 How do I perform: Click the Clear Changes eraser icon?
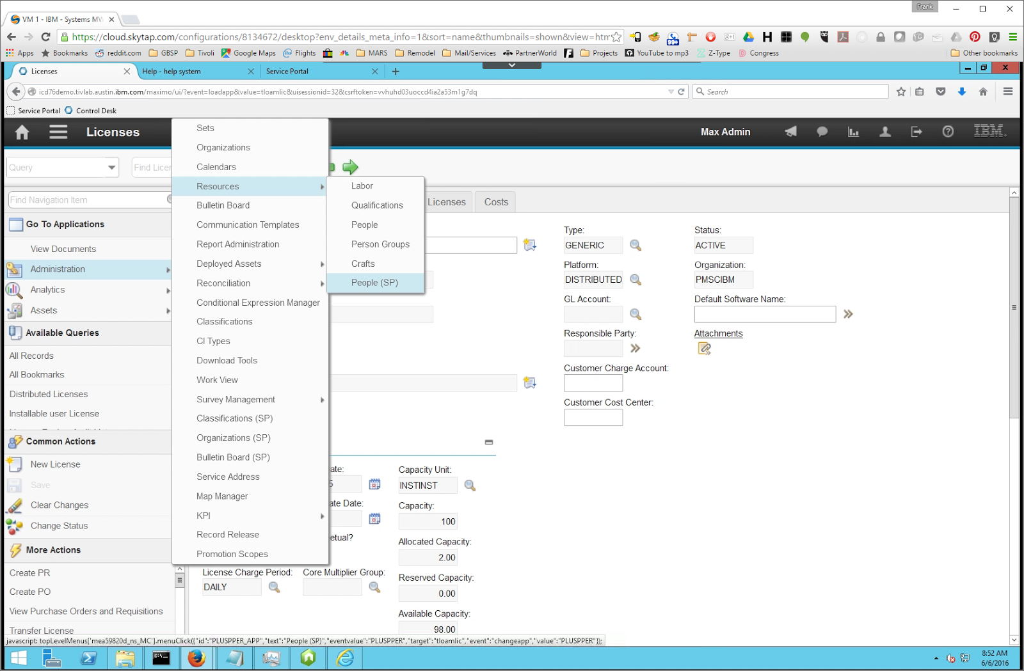[x=15, y=505]
